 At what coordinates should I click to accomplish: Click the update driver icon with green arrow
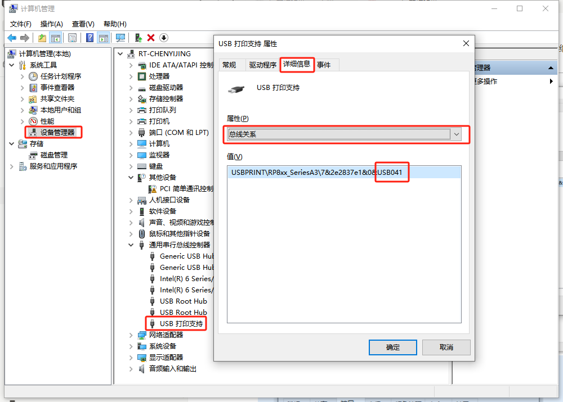coord(138,38)
